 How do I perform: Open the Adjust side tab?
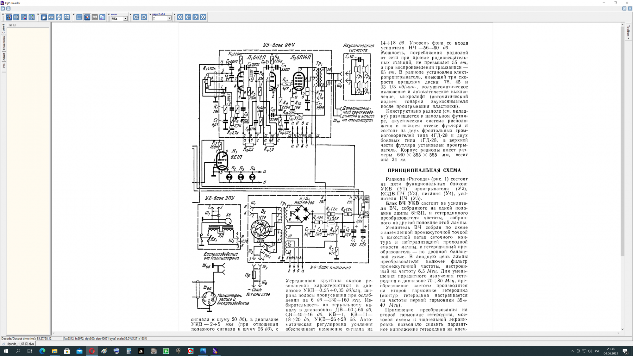4,57
